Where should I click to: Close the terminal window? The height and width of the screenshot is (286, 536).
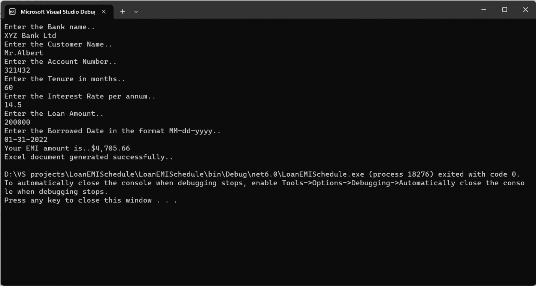[x=526, y=10]
